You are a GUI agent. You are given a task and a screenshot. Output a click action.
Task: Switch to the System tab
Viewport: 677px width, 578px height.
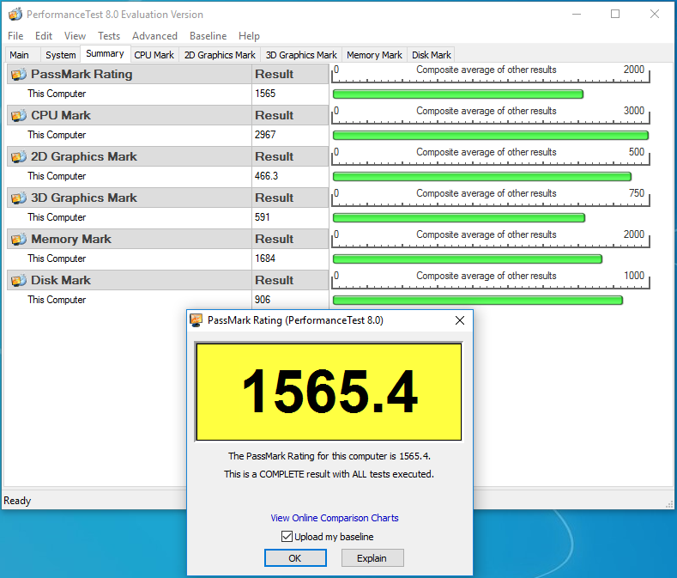coord(60,55)
